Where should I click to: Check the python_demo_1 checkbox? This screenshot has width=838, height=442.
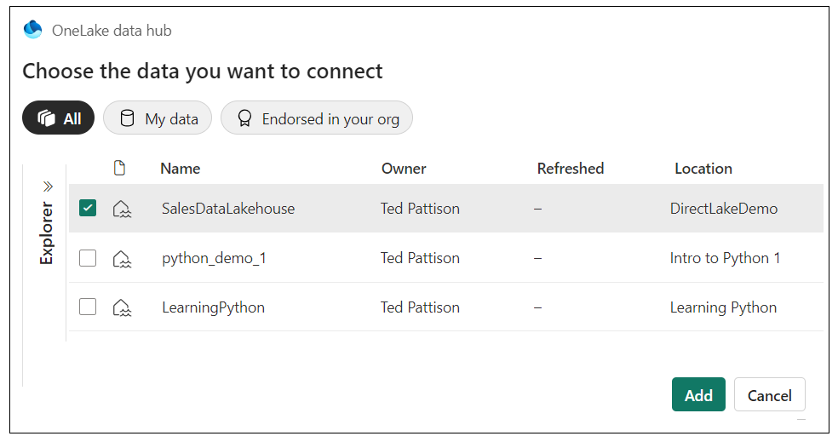[88, 258]
